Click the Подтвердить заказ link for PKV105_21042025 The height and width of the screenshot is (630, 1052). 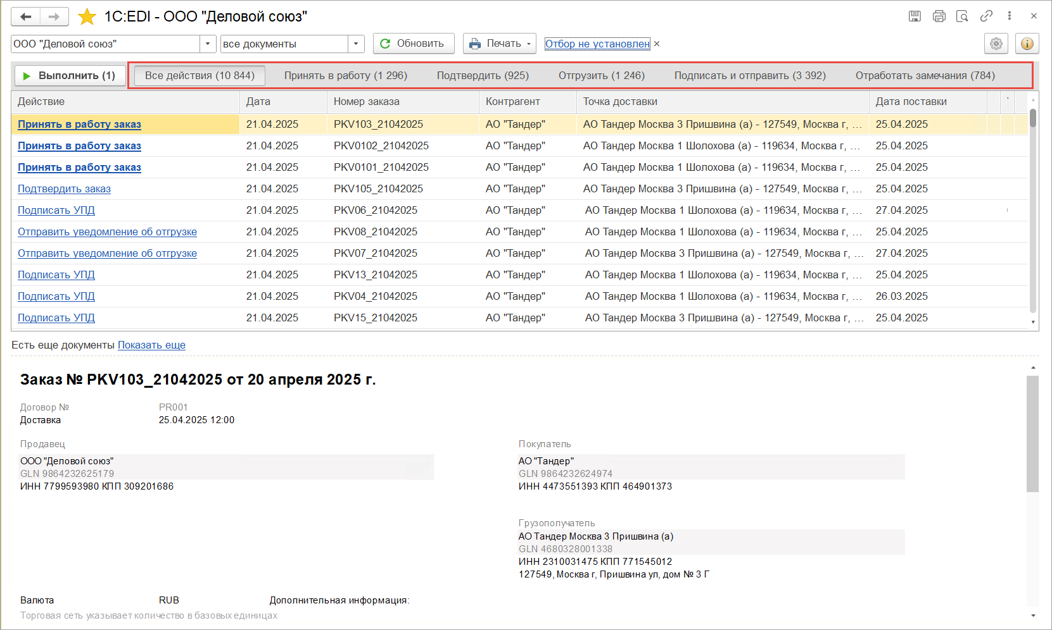tap(64, 189)
